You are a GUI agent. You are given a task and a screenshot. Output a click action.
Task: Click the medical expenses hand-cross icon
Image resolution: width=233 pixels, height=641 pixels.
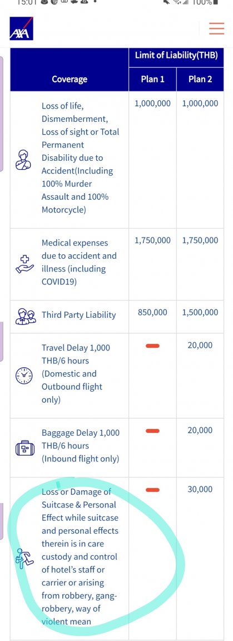point(24,263)
